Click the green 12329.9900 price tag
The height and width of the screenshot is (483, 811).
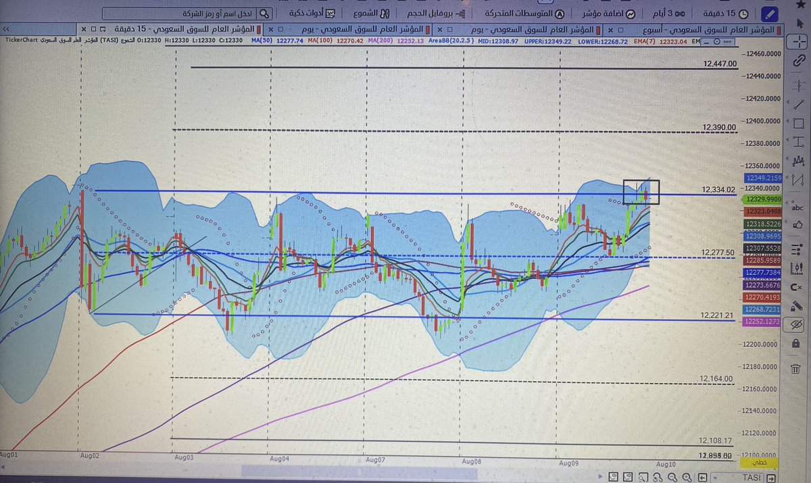762,200
